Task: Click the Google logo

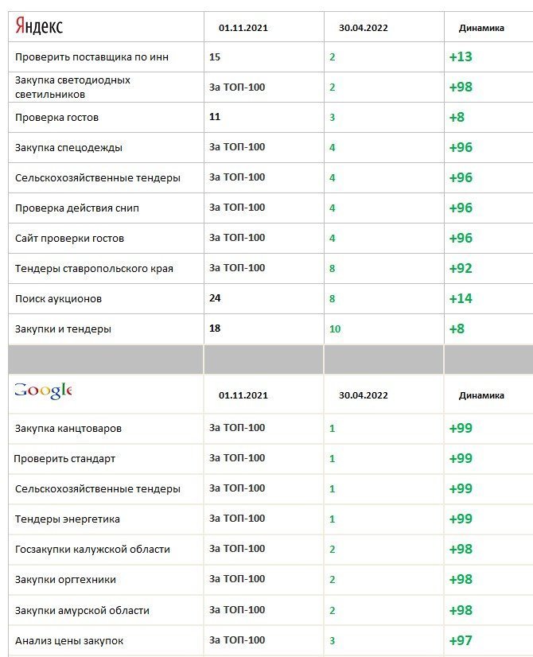Action: click(x=42, y=390)
